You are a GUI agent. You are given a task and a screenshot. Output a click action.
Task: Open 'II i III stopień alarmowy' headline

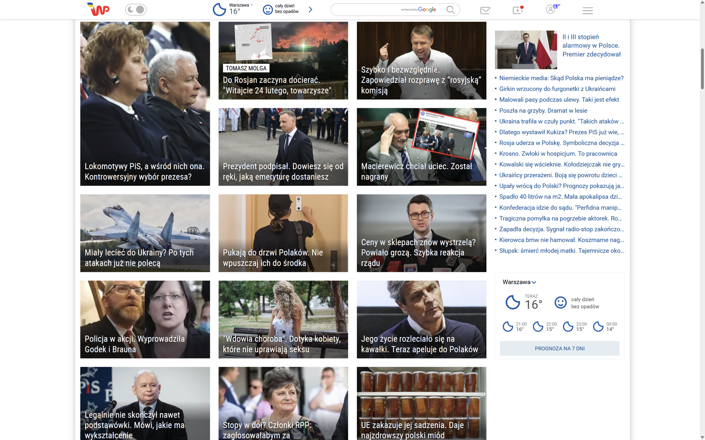[x=591, y=46]
